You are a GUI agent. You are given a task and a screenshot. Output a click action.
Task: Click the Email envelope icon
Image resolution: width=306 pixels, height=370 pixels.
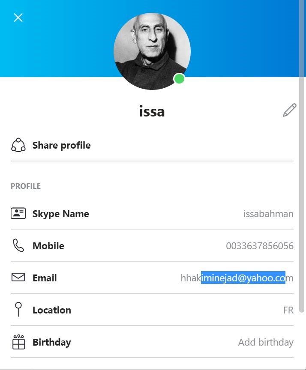pos(18,277)
